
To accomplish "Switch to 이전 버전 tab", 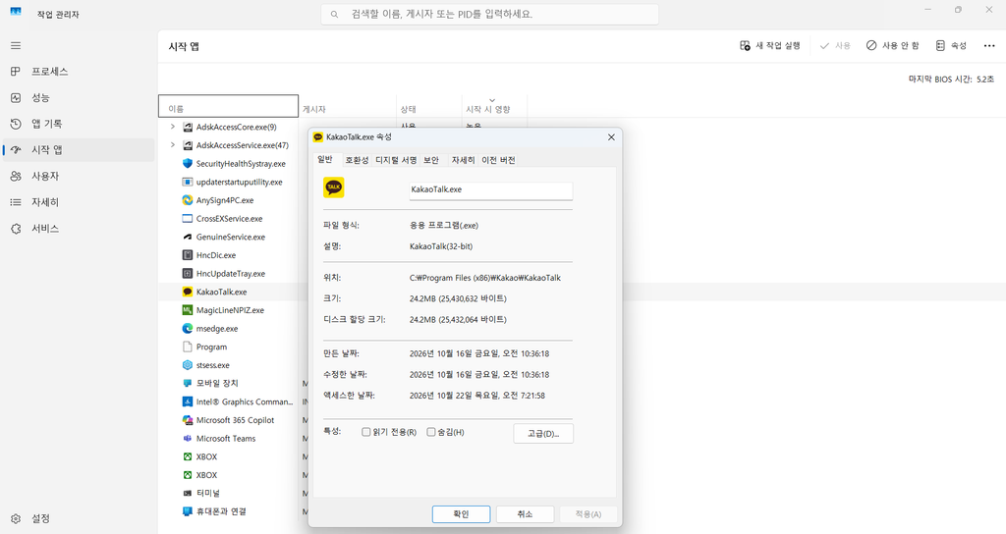I will [x=498, y=160].
